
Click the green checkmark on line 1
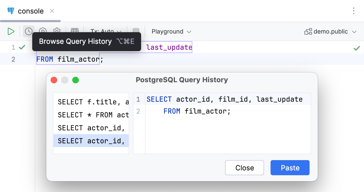point(22,47)
